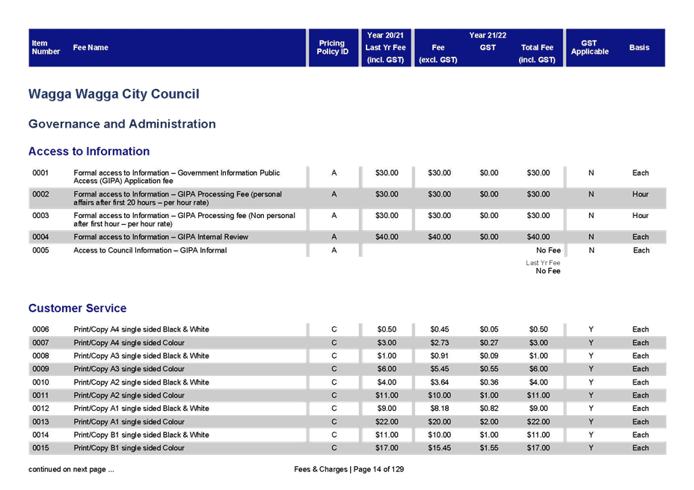The image size is (694, 490).
Task: Click the 'Hour' basis for item 0002
Action: [640, 194]
